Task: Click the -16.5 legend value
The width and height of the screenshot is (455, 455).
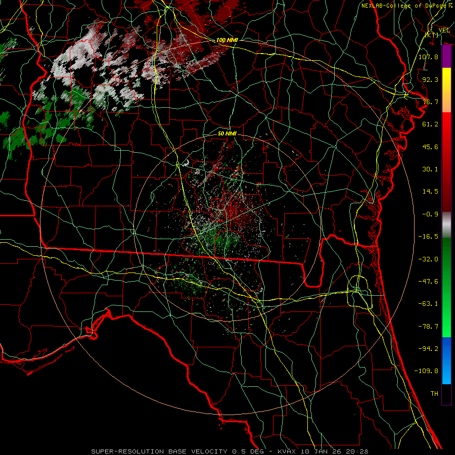Action: (x=428, y=236)
